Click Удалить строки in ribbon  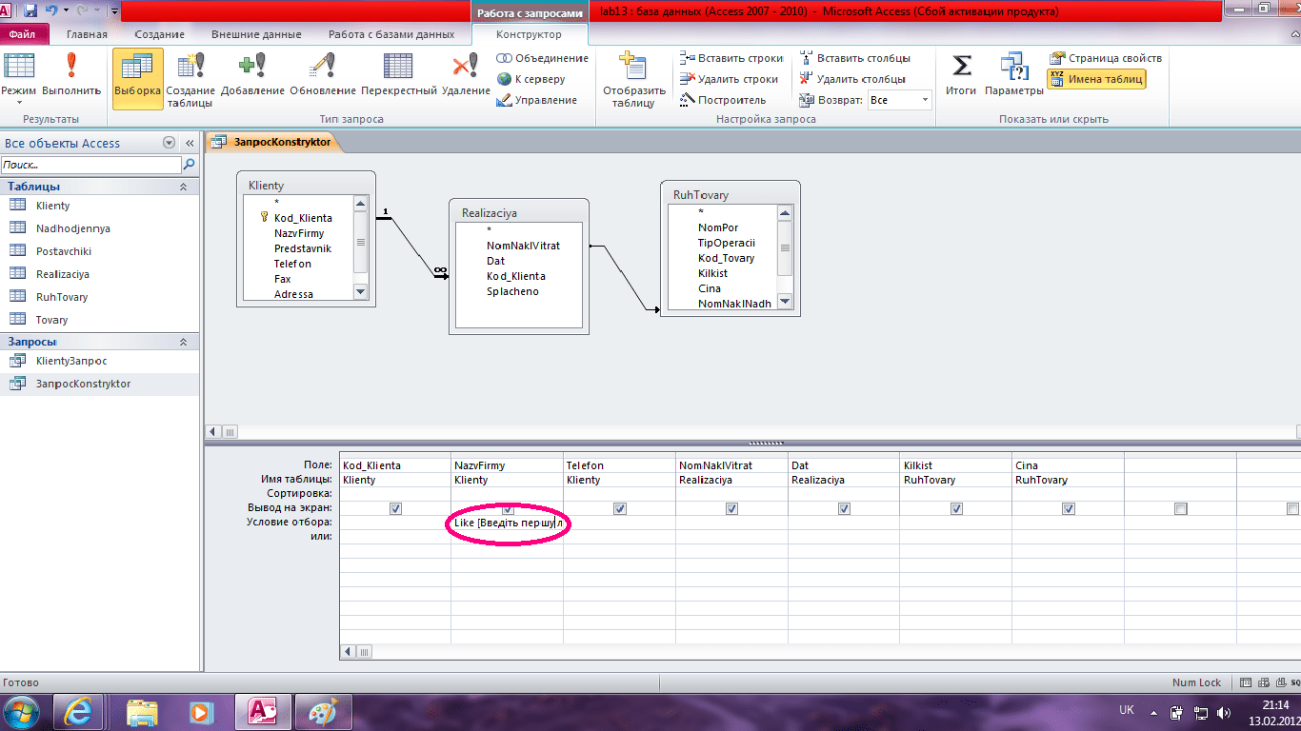click(x=731, y=79)
